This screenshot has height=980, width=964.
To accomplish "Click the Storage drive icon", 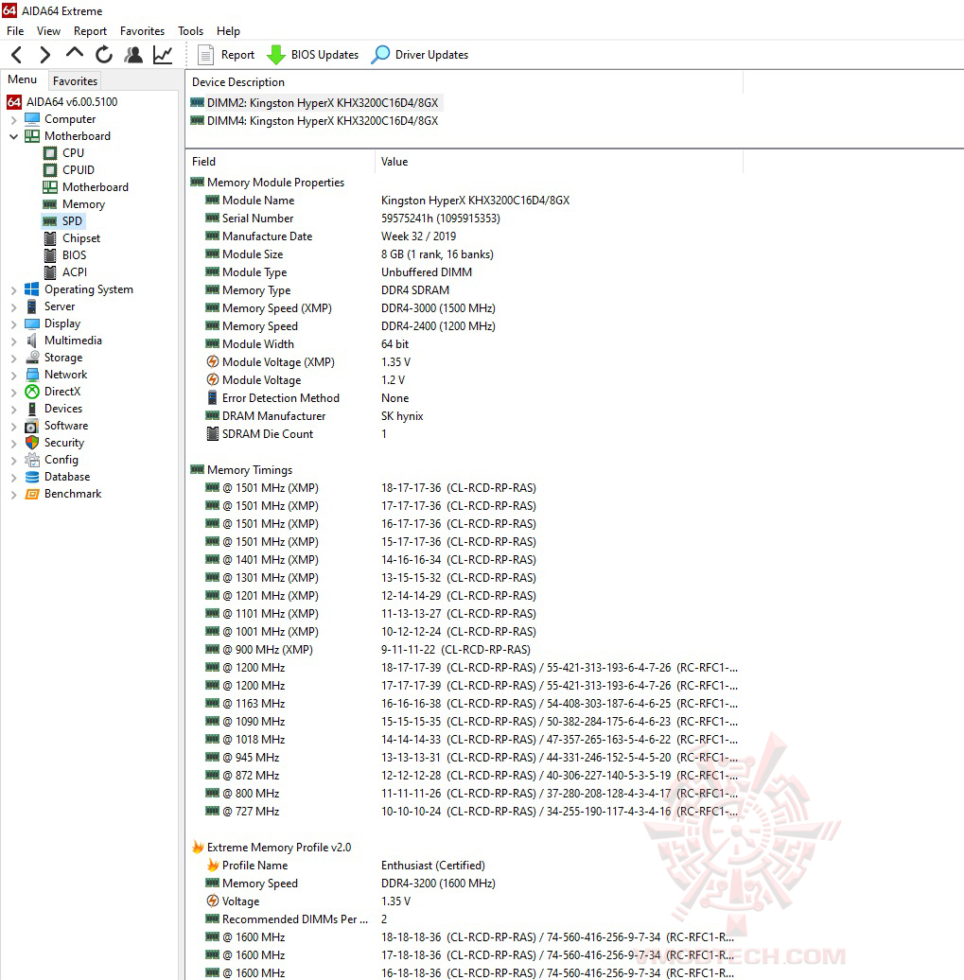I will 32,358.
